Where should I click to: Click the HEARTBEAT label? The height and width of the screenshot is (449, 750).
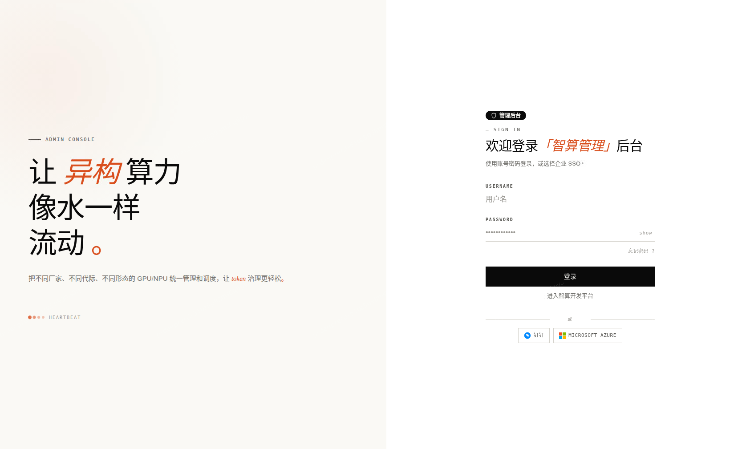coord(65,317)
